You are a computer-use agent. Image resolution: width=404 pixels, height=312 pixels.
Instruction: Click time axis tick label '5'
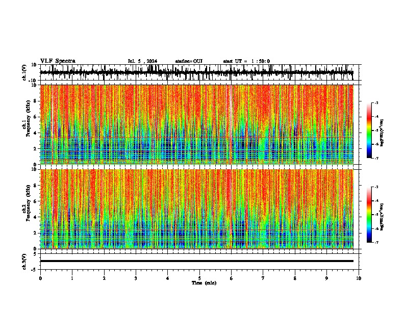click(199, 278)
